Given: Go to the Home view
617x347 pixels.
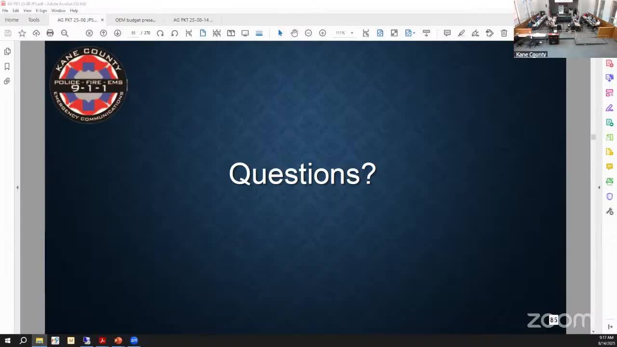Looking at the screenshot, I should coord(12,20).
